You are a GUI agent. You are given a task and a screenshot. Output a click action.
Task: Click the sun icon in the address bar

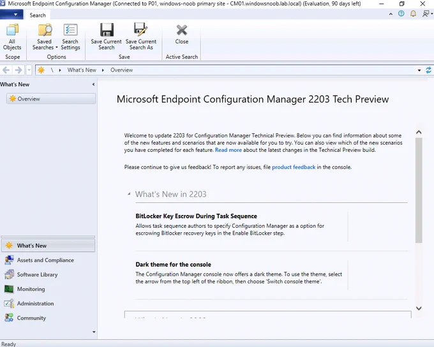pyautogui.click(x=41, y=70)
